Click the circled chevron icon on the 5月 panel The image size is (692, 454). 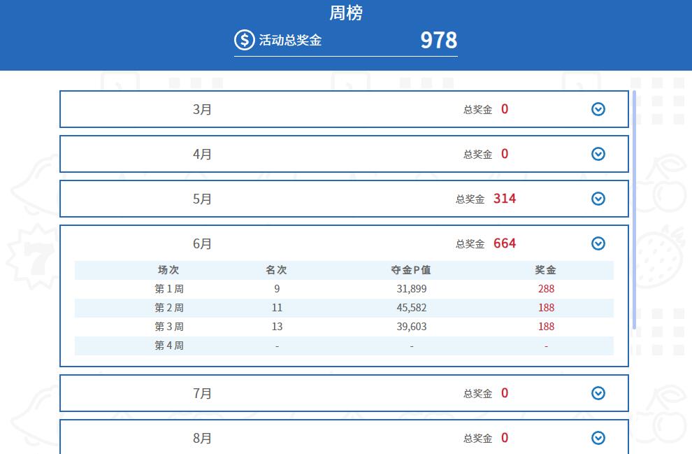(598, 199)
